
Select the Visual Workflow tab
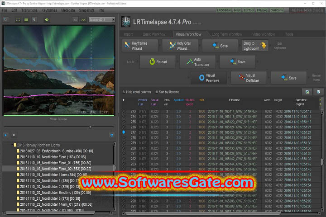pos(188,34)
